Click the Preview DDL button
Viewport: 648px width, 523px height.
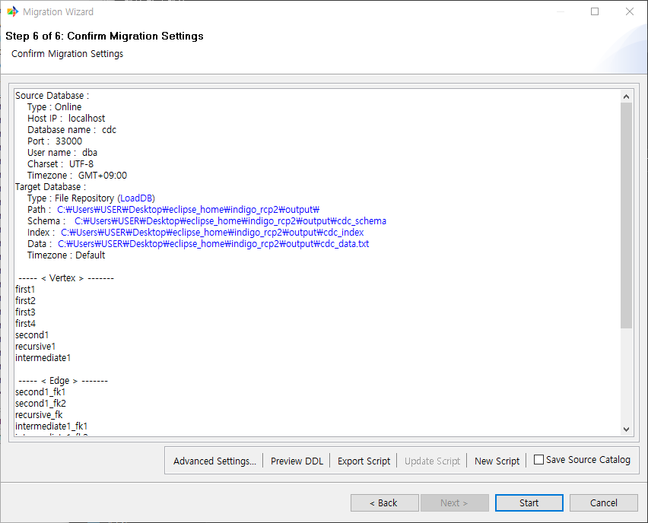(x=297, y=461)
